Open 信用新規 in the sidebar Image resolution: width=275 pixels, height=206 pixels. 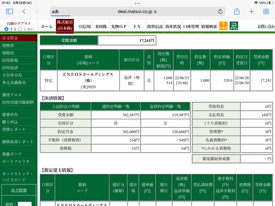[x=10, y=60]
